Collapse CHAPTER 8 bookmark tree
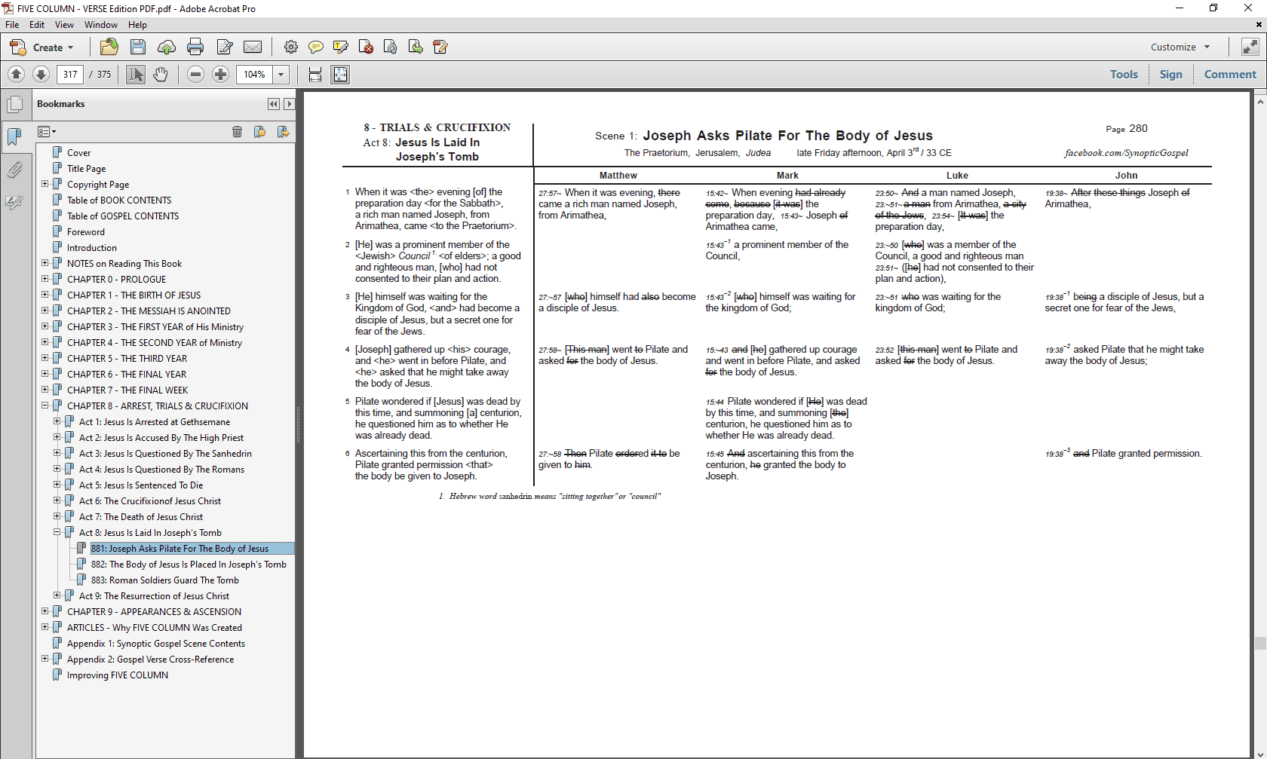This screenshot has height=759, width=1267. tap(44, 406)
